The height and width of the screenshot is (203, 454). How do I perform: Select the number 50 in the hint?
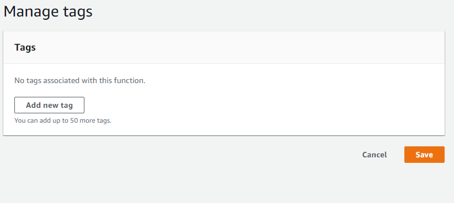74,120
